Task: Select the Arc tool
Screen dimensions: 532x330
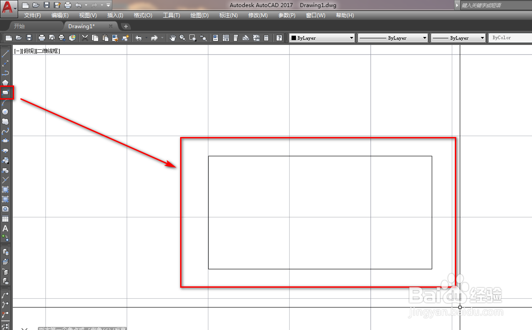Action: (5, 102)
